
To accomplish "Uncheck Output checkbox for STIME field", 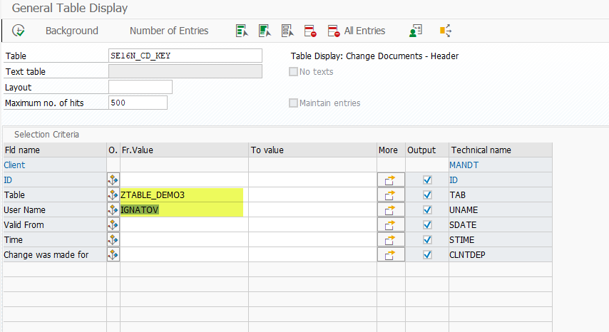I will [x=427, y=239].
